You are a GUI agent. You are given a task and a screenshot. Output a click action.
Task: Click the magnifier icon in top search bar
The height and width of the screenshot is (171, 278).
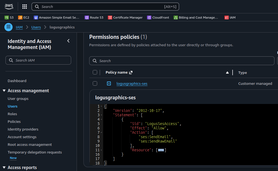coord(37,7)
